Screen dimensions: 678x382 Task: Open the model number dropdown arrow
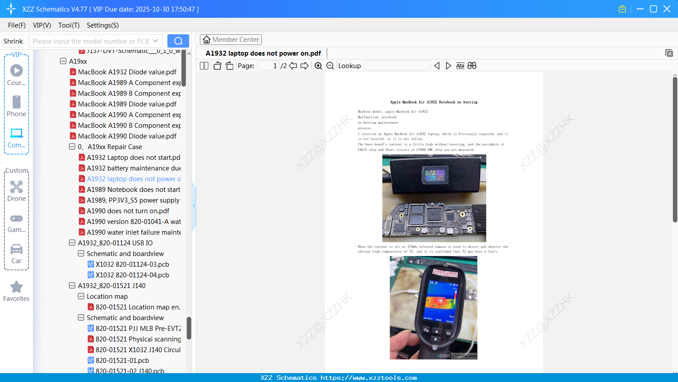(x=155, y=41)
